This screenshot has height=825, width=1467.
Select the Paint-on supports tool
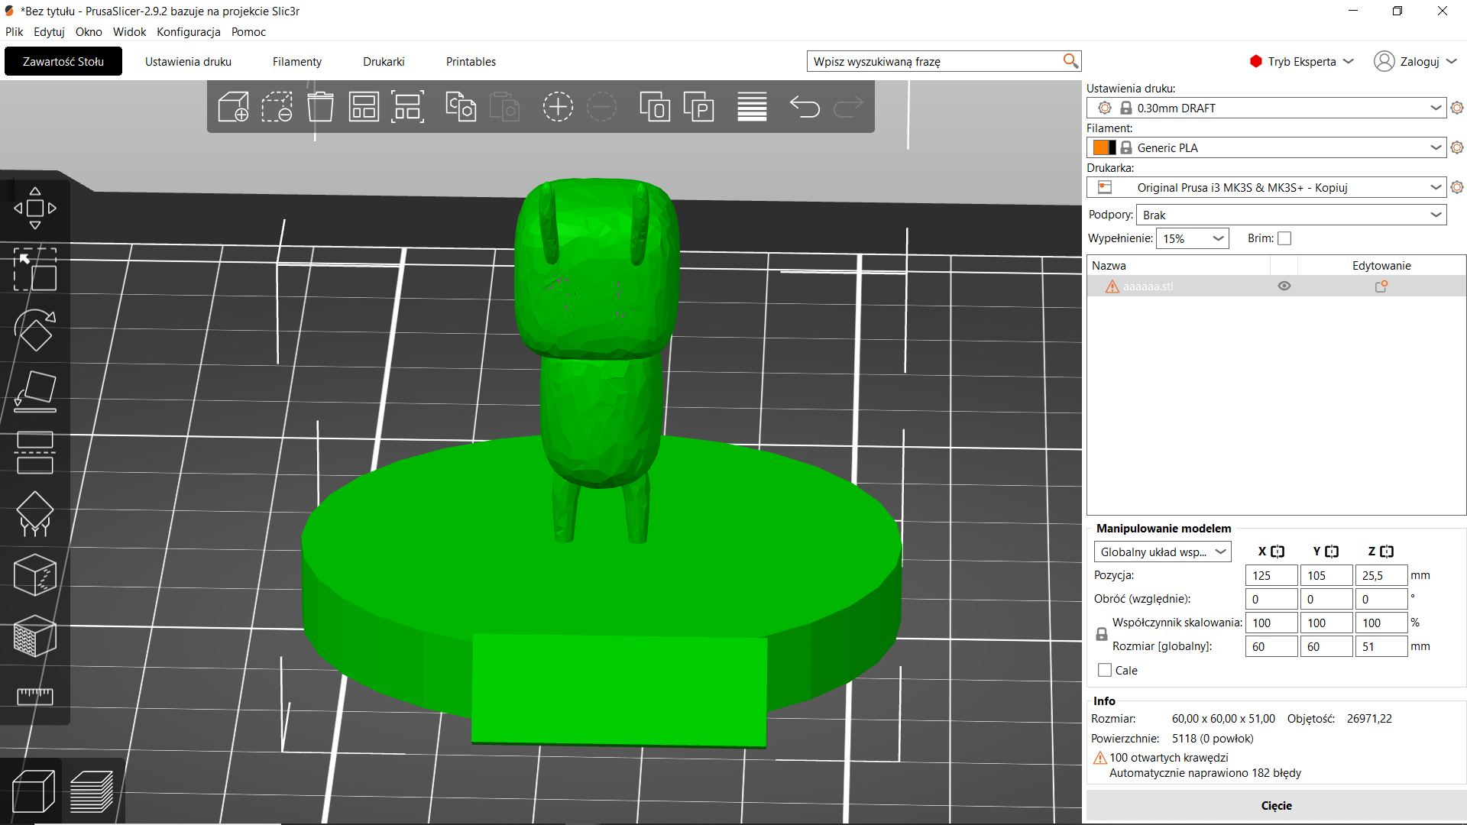(x=35, y=513)
